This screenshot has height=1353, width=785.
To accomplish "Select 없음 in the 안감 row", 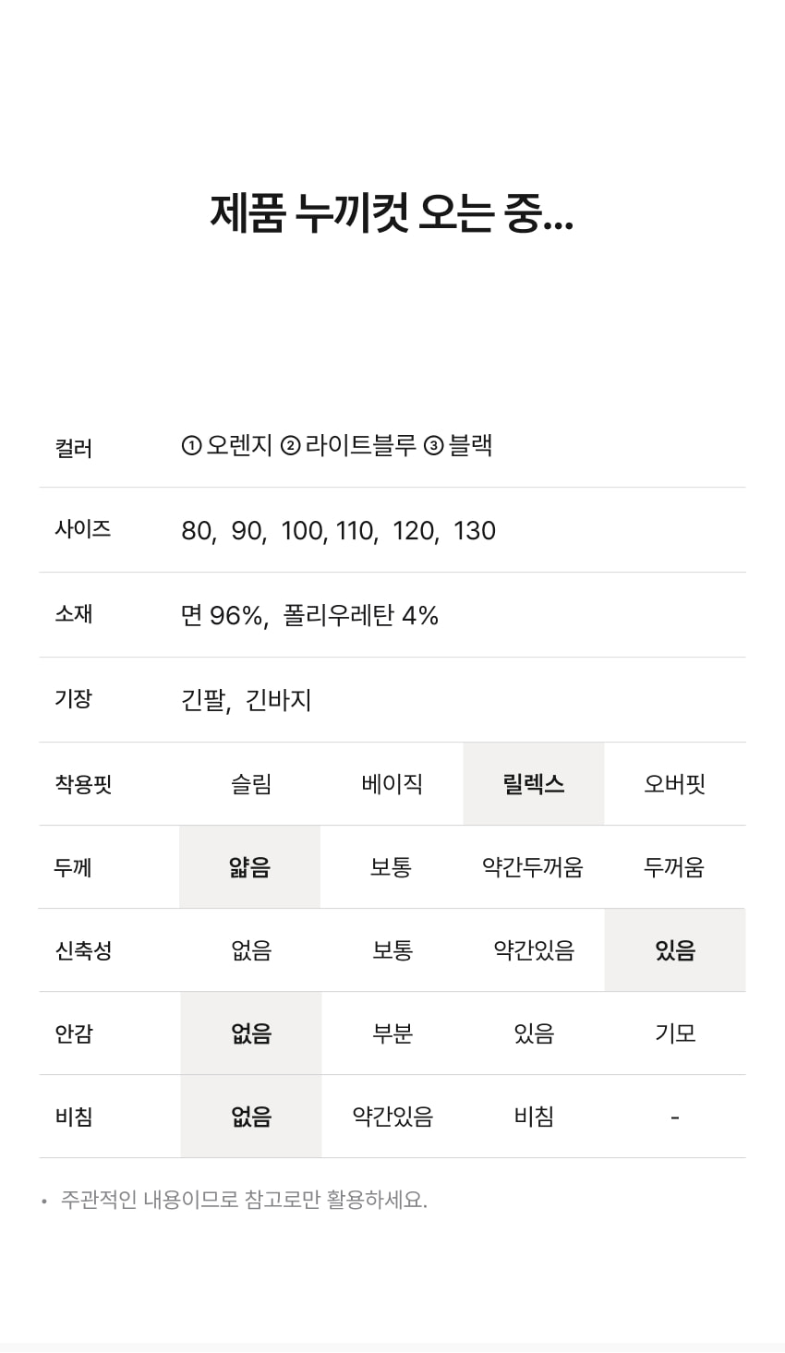I will 251,1033.
